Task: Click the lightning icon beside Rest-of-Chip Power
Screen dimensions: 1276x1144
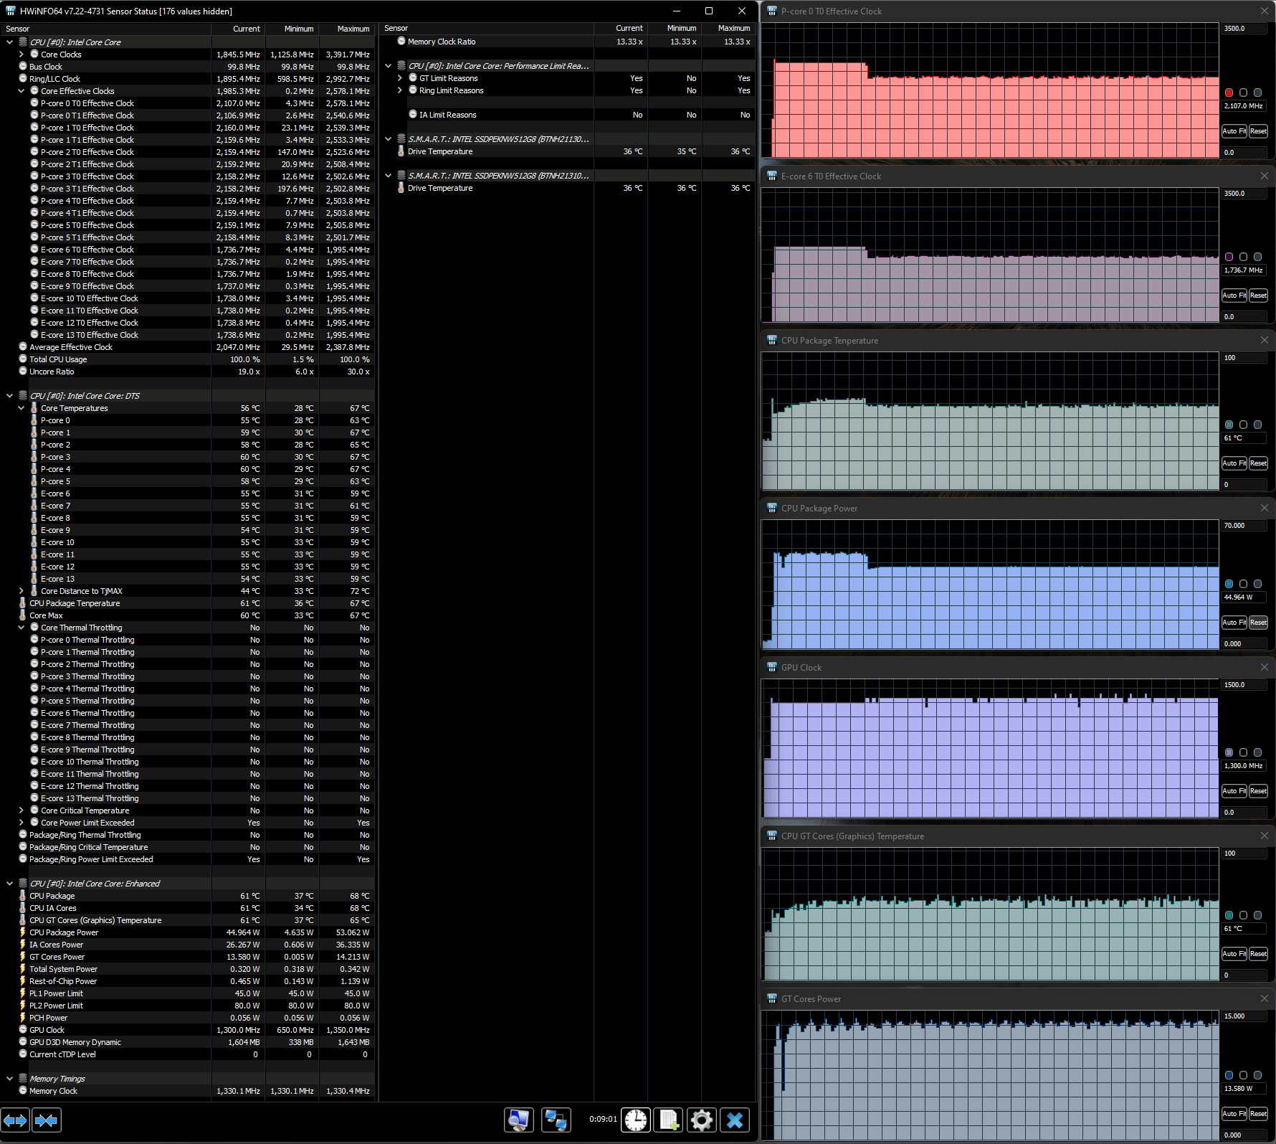Action: pyautogui.click(x=22, y=981)
